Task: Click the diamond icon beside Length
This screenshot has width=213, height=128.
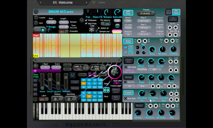Action: (x=82, y=20)
